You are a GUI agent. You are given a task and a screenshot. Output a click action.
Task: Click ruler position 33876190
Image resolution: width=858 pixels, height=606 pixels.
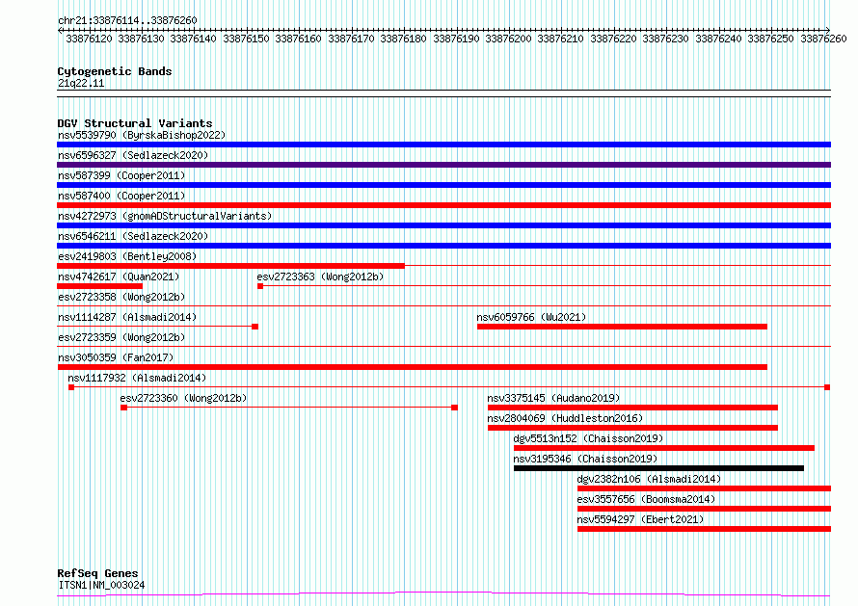pos(456,39)
